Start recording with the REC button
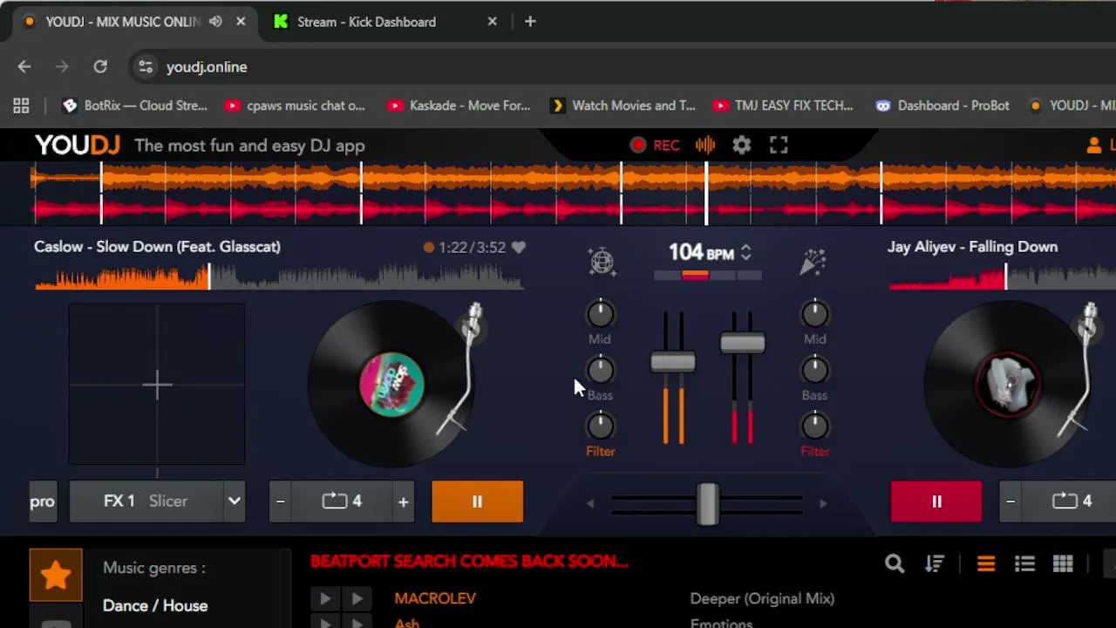Viewport: 1116px width, 628px height. tap(655, 146)
